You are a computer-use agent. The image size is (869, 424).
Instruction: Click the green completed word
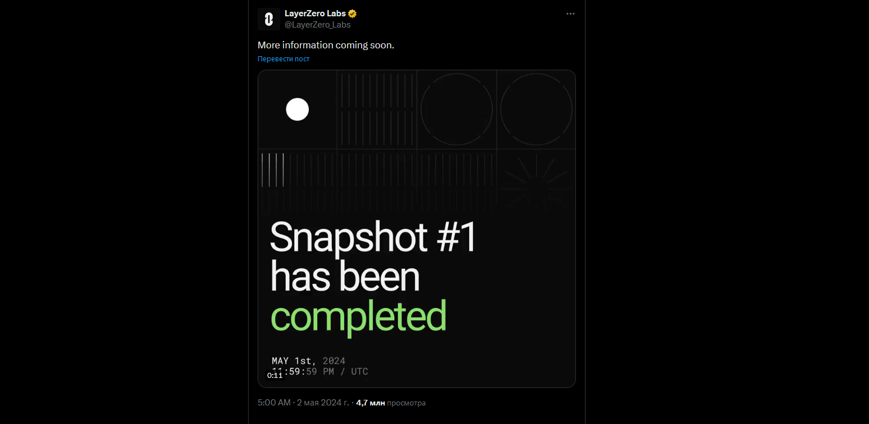pos(358,318)
